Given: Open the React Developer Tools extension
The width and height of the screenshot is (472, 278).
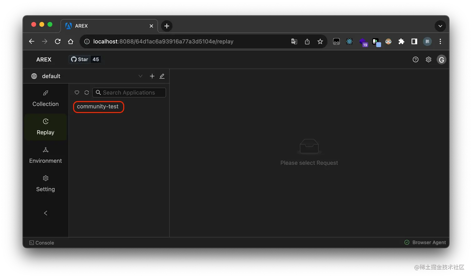Looking at the screenshot, I should coord(349,41).
